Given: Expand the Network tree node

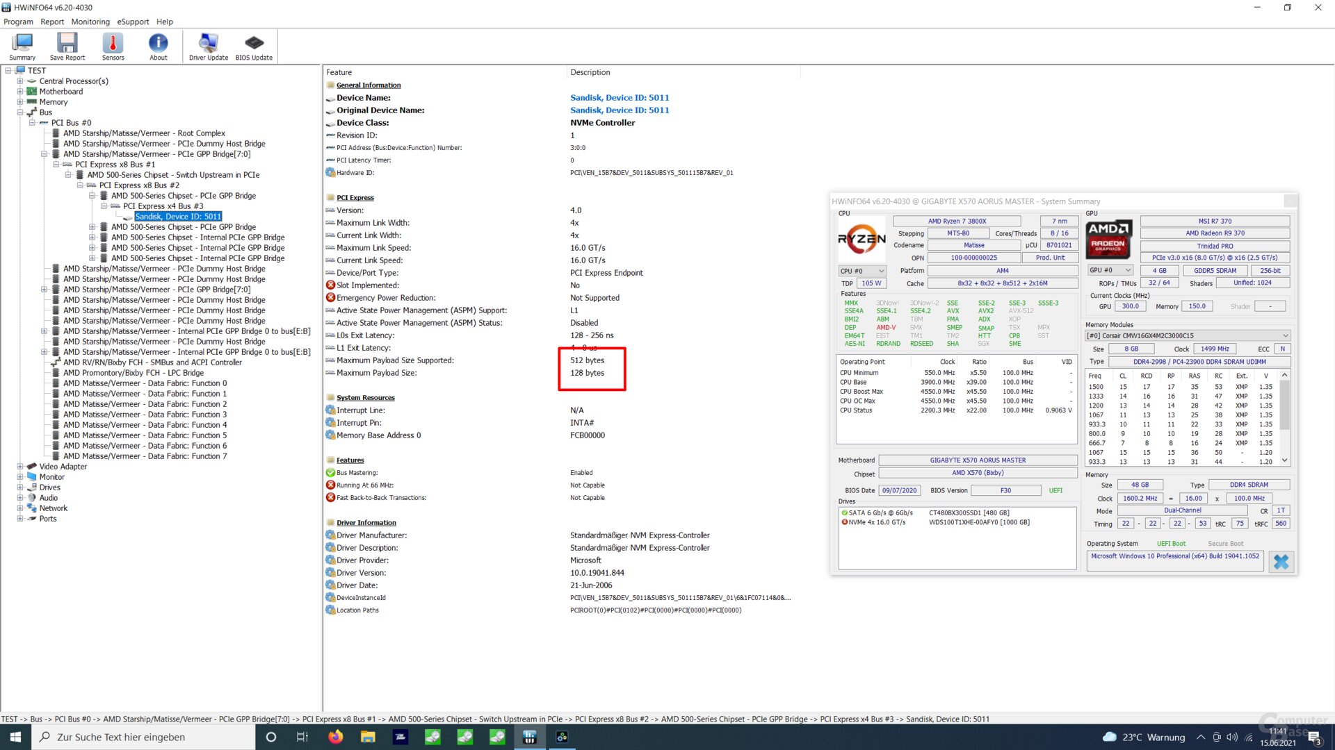Looking at the screenshot, I should pyautogui.click(x=20, y=508).
